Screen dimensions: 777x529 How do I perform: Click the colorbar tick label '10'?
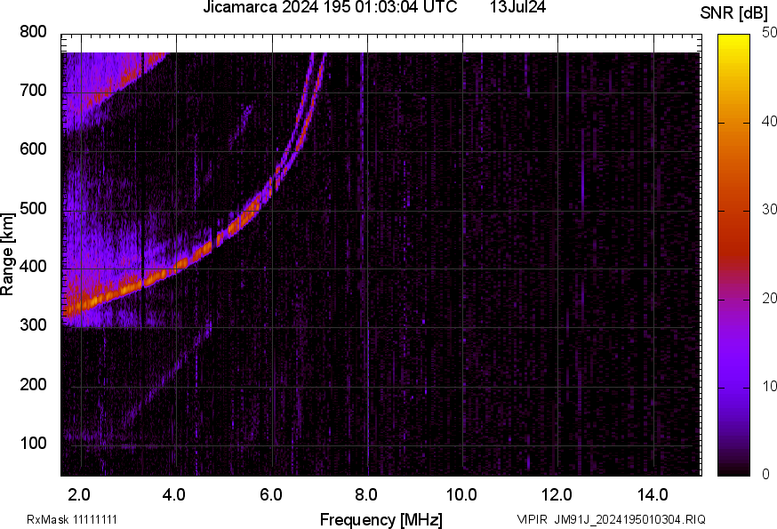769,386
